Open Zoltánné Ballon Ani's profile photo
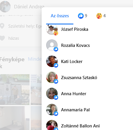The image size is (133, 130). (52, 125)
